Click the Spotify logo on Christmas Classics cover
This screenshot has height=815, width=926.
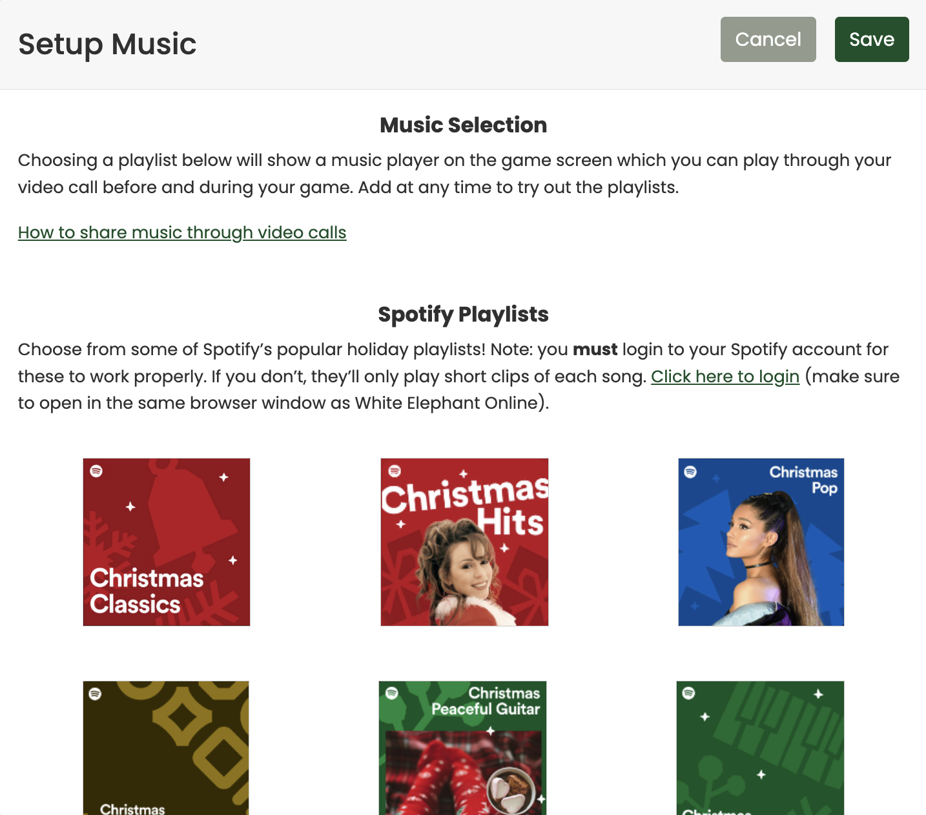pyautogui.click(x=95, y=471)
